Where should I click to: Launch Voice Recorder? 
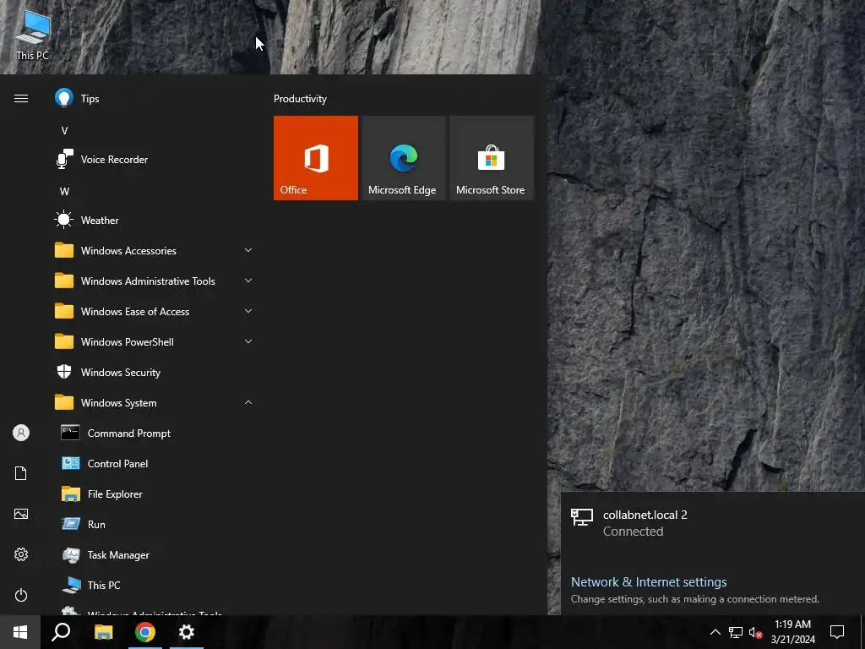(155, 160)
